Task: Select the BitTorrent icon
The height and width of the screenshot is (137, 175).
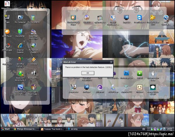Action: [100, 89]
